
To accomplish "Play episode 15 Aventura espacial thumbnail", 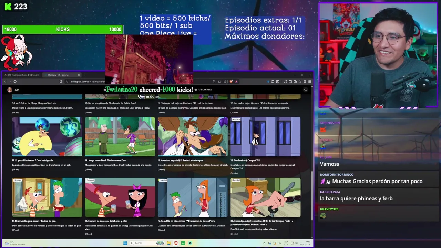I will pos(193,137).
